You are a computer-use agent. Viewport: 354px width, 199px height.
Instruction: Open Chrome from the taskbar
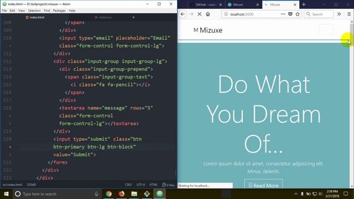tap(108, 194)
